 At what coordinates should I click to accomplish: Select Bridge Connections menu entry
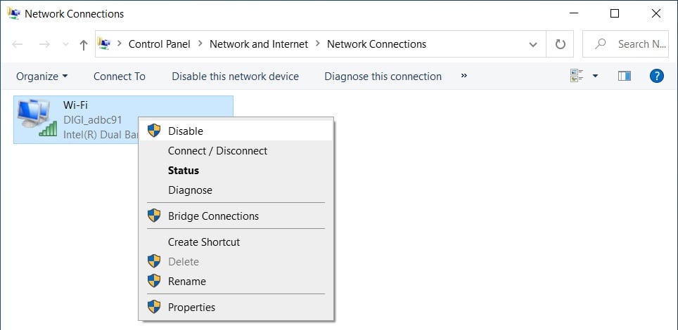pyautogui.click(x=213, y=216)
